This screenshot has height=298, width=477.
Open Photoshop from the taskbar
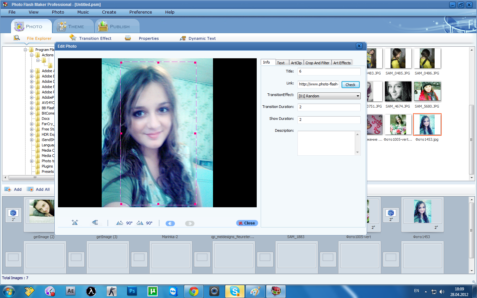pyautogui.click(x=132, y=291)
